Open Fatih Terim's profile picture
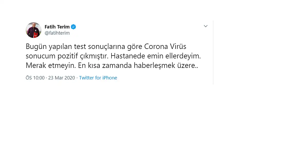 pos(33,30)
